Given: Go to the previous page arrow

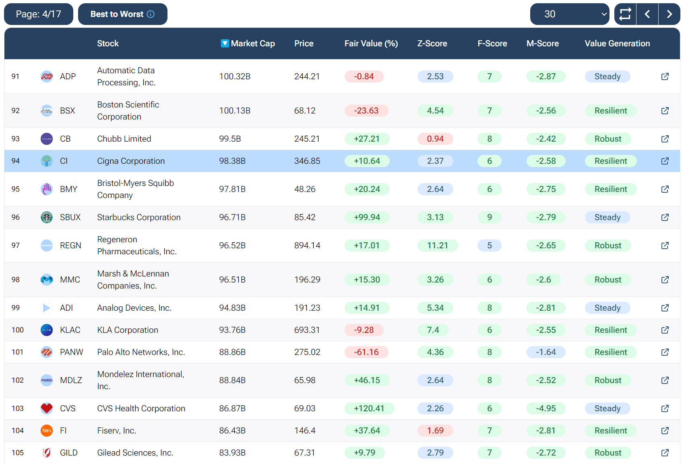Looking at the screenshot, I should 647,14.
